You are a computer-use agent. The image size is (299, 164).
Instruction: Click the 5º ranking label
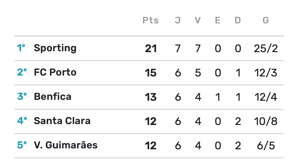point(22,145)
